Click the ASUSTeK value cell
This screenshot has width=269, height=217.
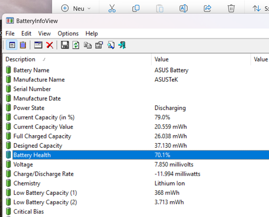coord(166,79)
